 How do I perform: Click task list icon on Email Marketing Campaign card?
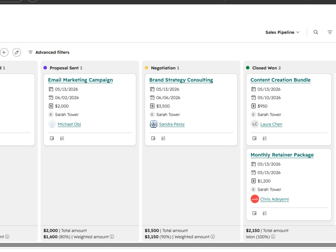click(x=62, y=138)
